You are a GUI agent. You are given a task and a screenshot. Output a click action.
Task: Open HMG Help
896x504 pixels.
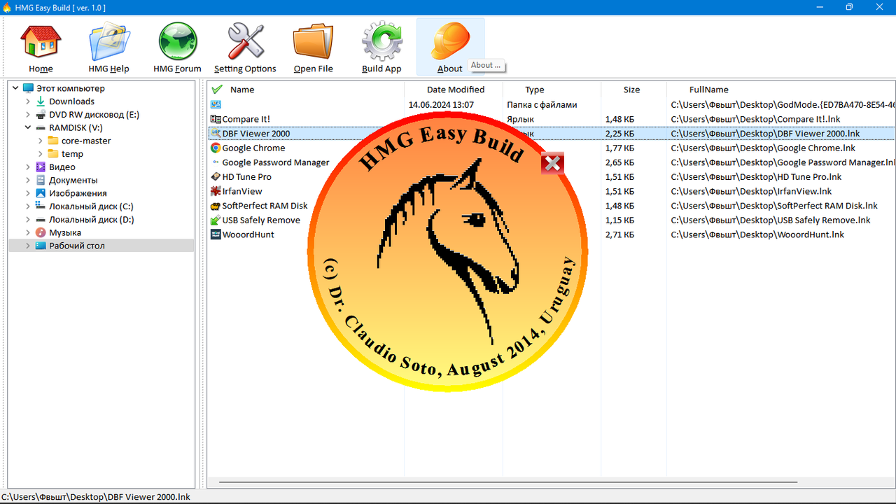tap(108, 41)
